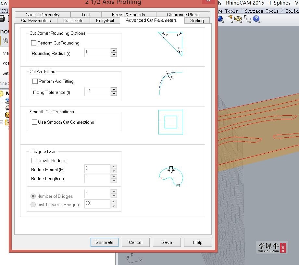Click the orange cone select tool icon
The width and height of the screenshot is (299, 265).
click(230, 18)
